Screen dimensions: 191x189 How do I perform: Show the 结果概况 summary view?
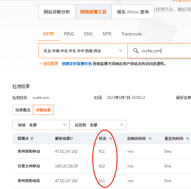[23, 110]
